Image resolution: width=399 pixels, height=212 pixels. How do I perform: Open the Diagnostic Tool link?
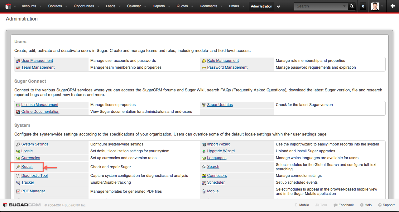click(x=35, y=176)
